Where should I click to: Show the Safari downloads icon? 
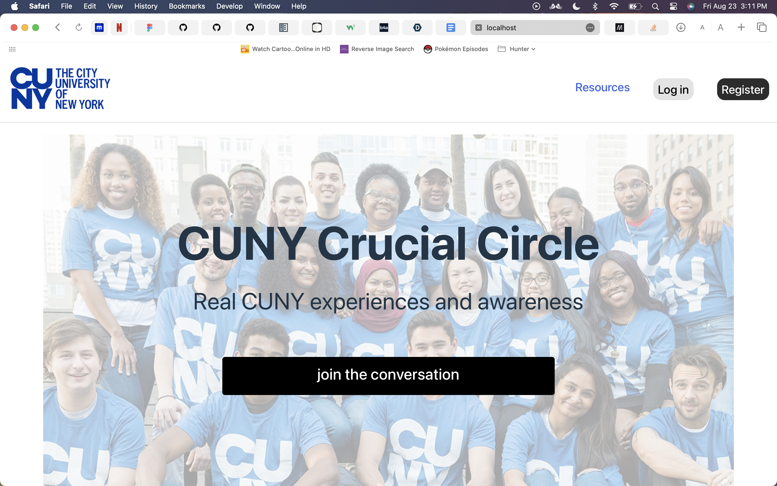(681, 28)
